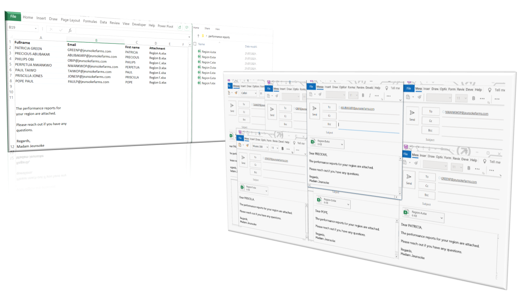Open the Museo 300 font dropdown in JONESP email
Screen dimensions: 519x291
click(267, 148)
